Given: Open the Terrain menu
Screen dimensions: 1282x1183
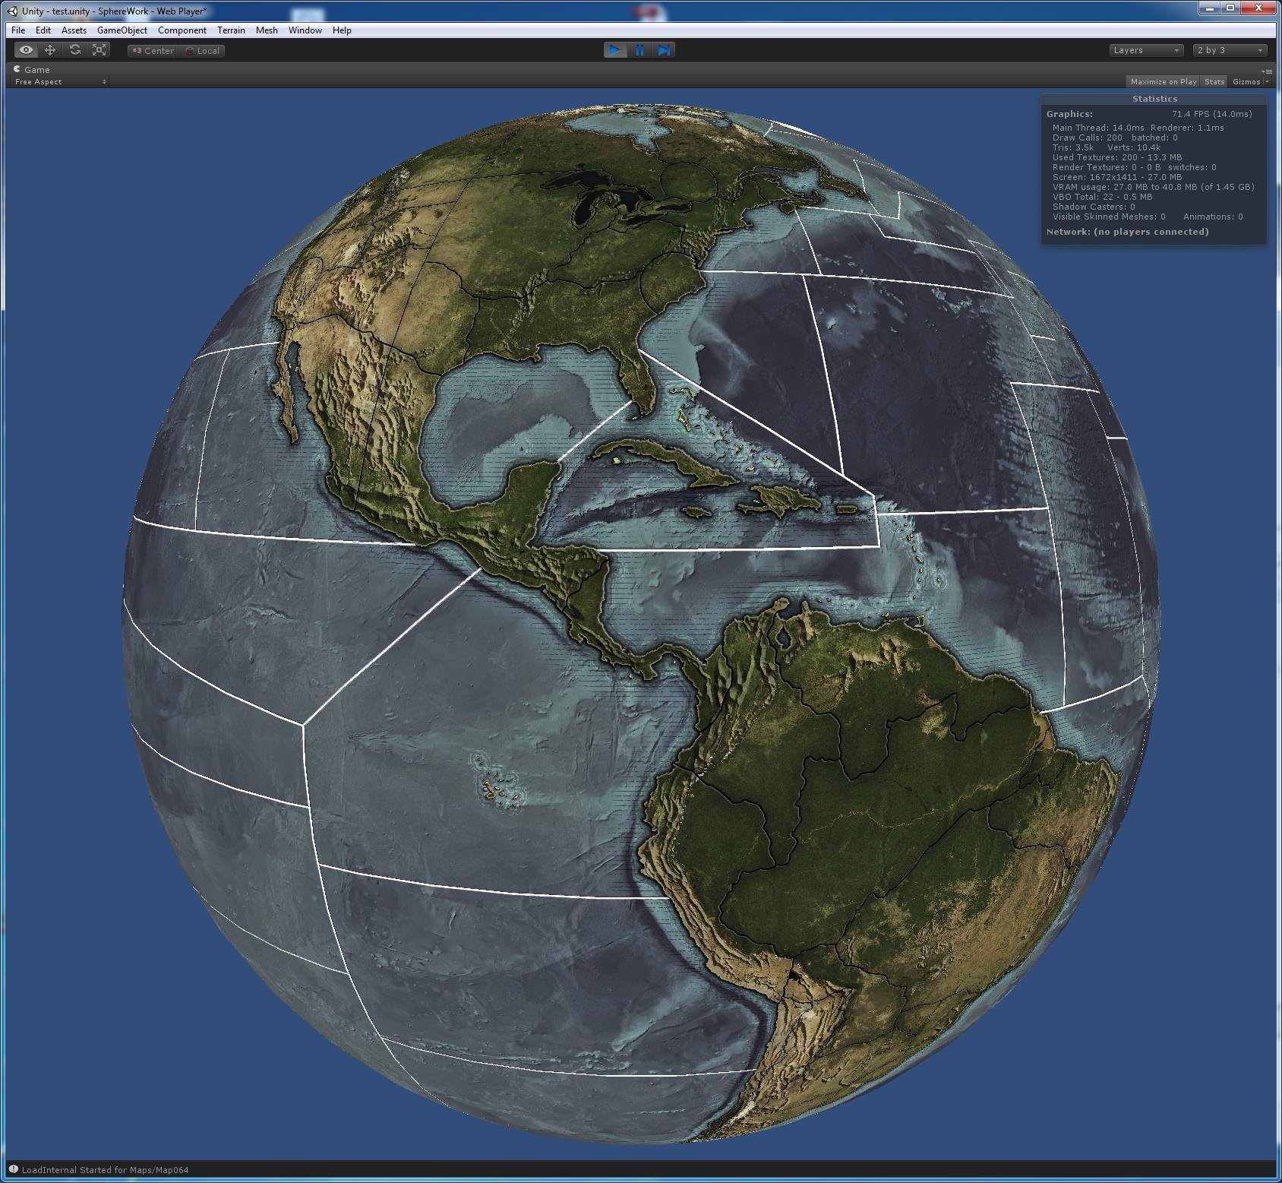Looking at the screenshot, I should pos(232,30).
